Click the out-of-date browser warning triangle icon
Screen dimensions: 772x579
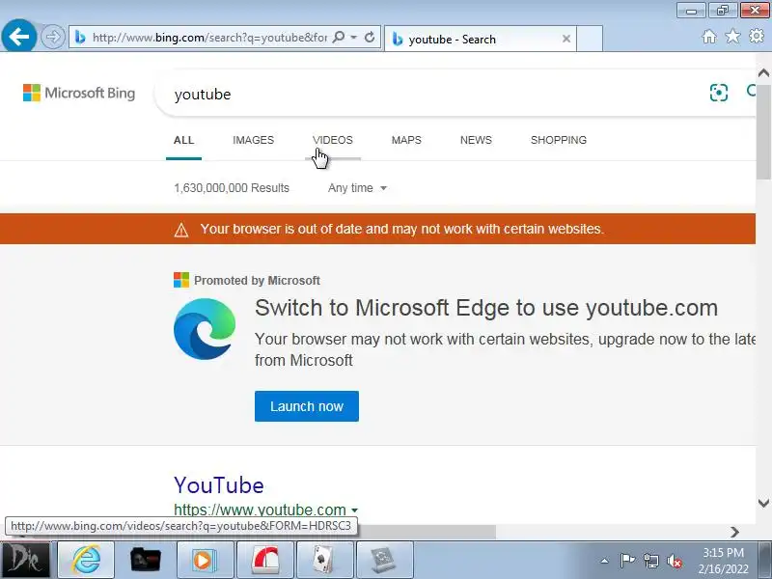point(181,230)
